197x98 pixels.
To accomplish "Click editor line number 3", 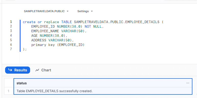I will [x=11, y=31].
